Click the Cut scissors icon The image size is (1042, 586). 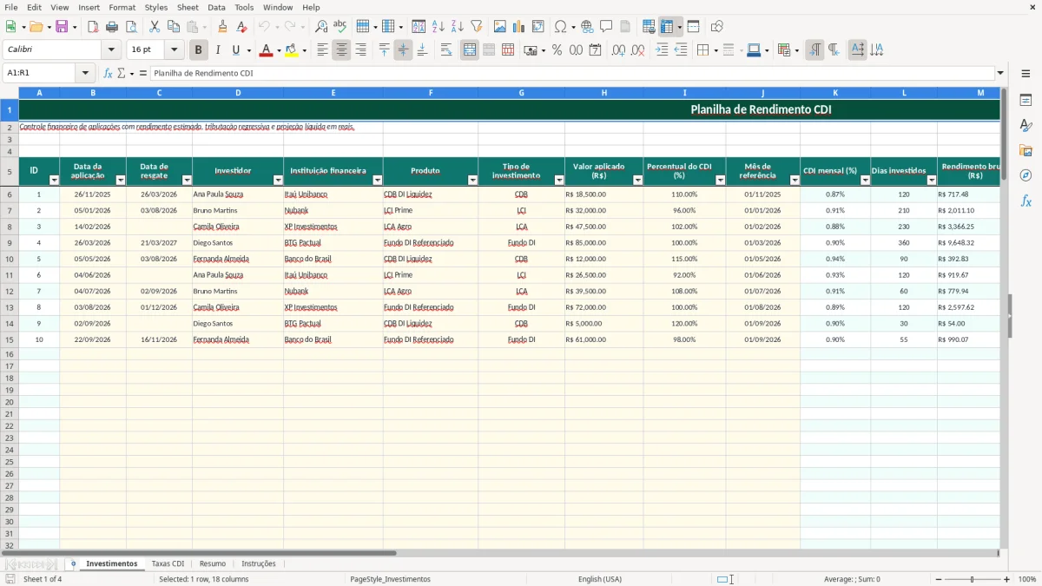click(x=155, y=27)
